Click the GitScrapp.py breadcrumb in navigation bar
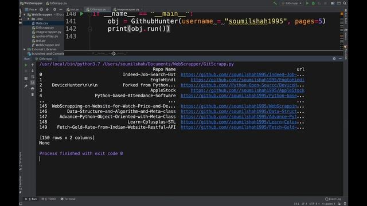The width and height of the screenshot is (367, 206). coord(56,3)
